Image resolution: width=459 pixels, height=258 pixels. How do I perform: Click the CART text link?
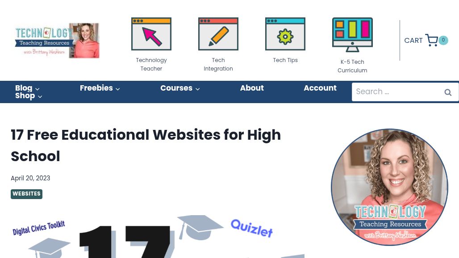coord(413,40)
